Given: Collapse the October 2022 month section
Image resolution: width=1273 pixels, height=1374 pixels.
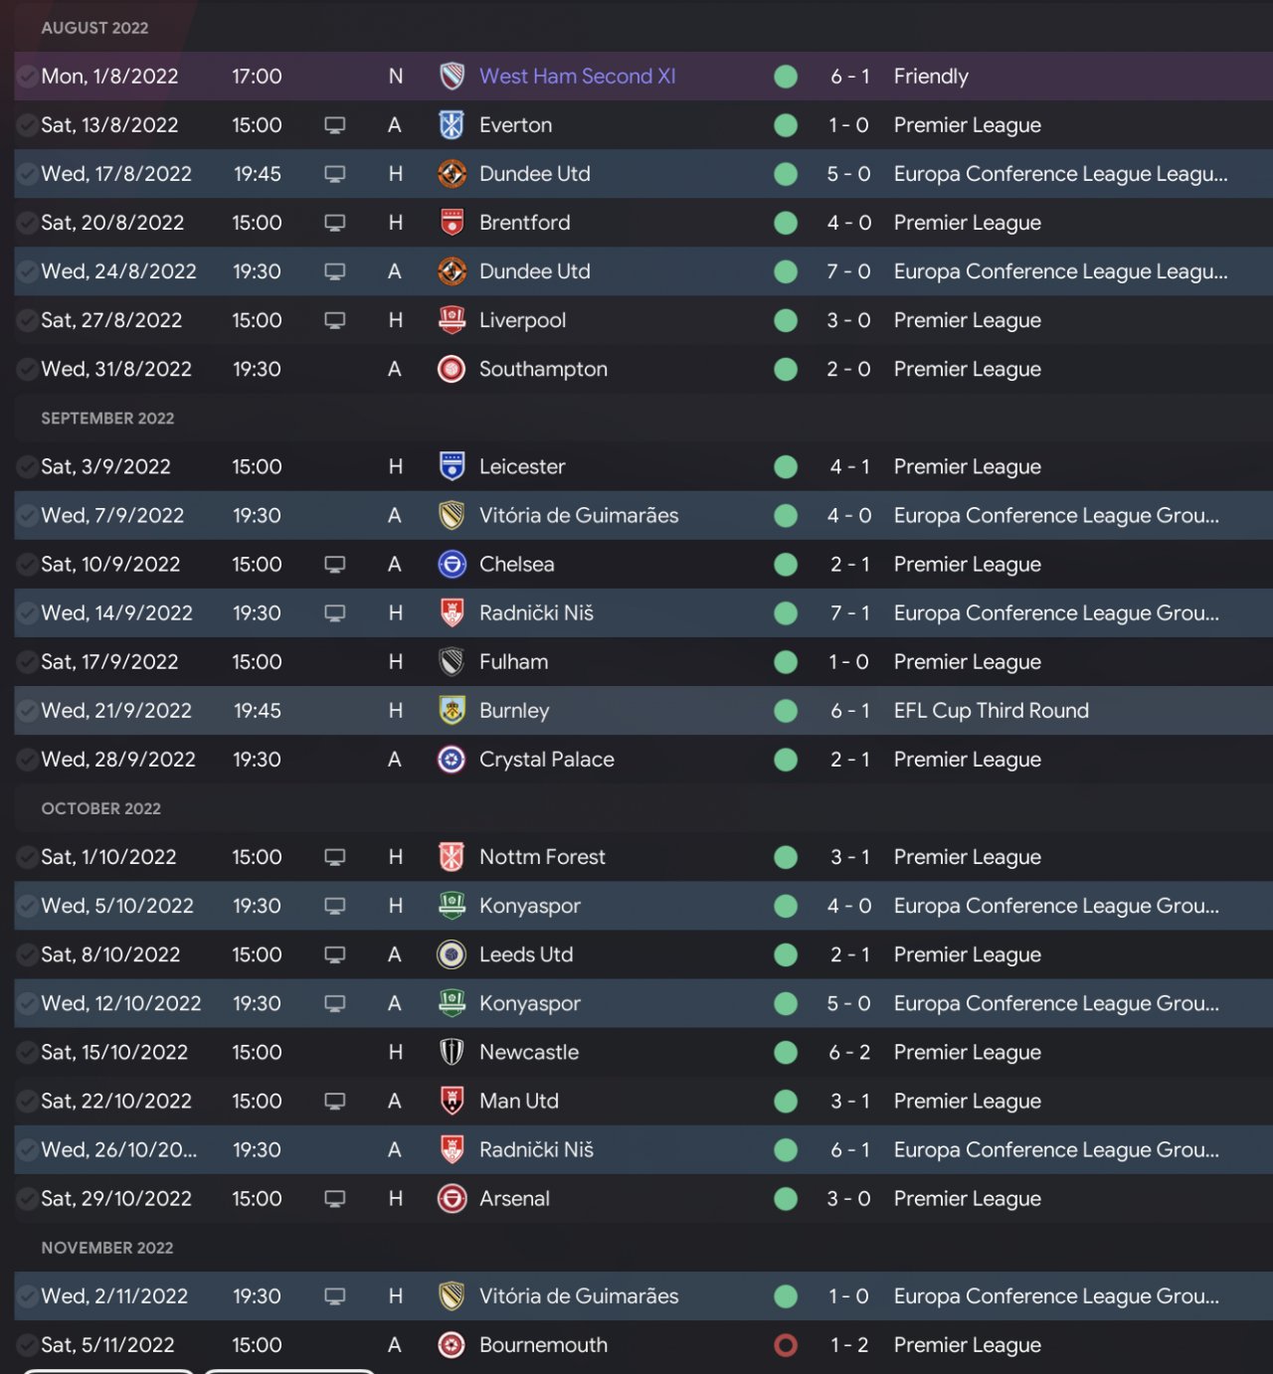Looking at the screenshot, I should click(100, 808).
